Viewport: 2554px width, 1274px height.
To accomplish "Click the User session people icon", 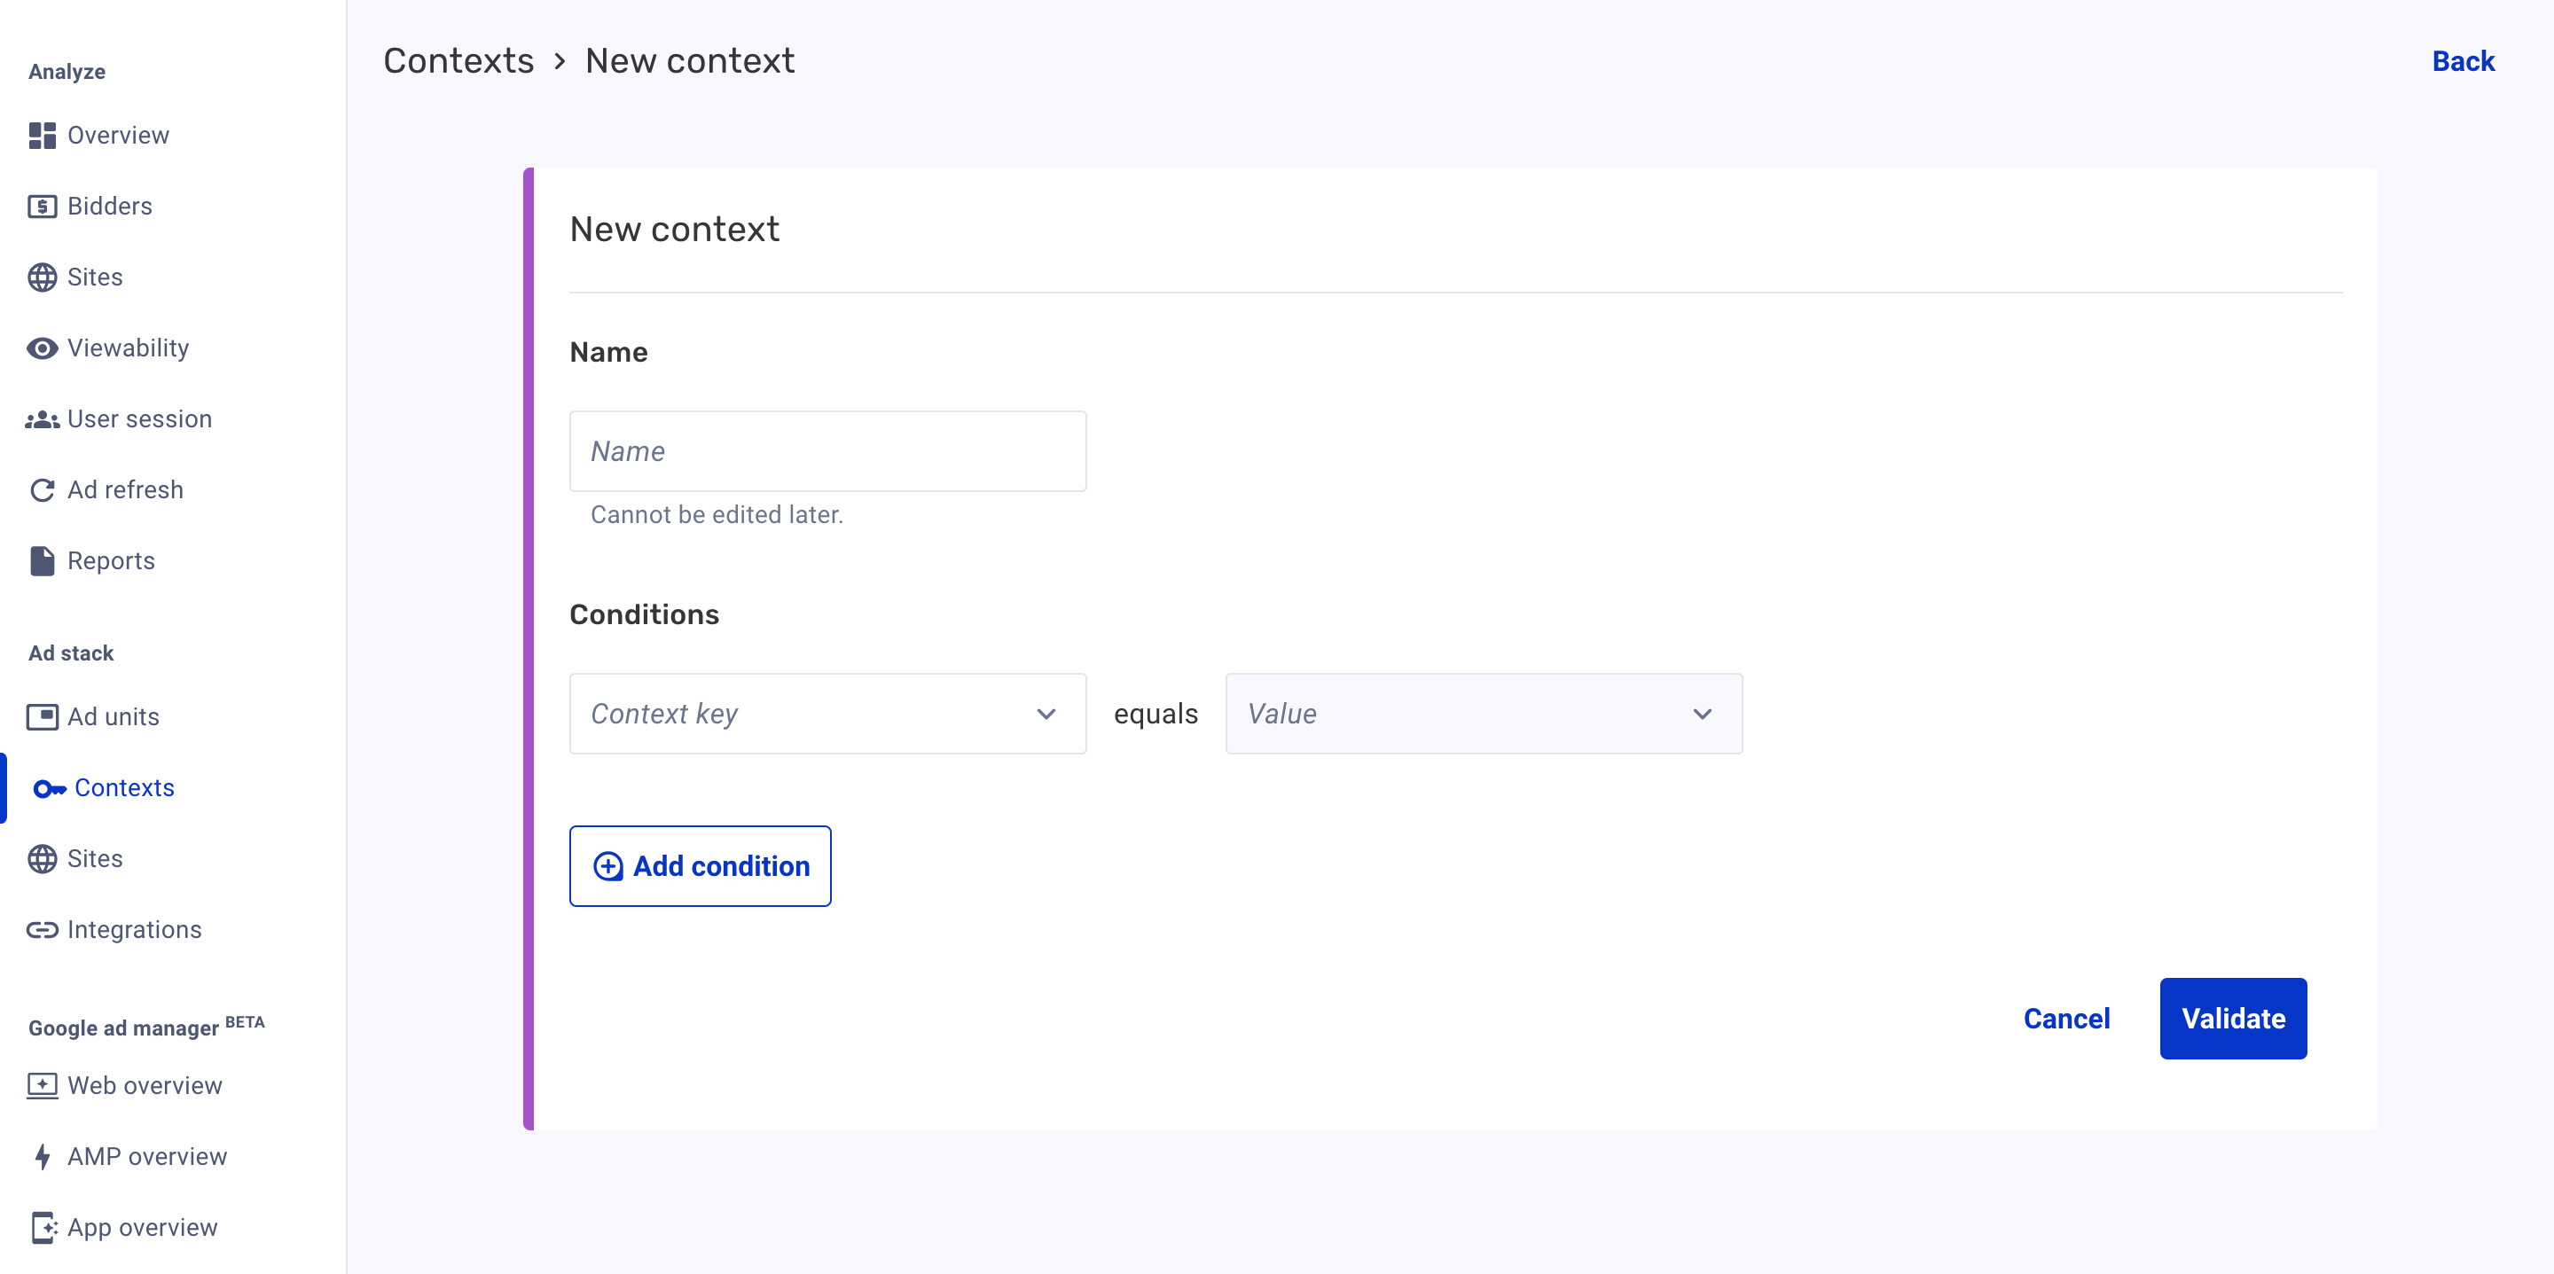I will click(42, 419).
